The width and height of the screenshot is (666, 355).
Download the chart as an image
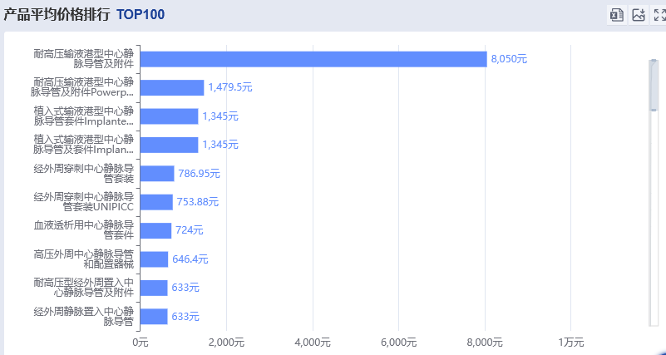[x=639, y=15]
